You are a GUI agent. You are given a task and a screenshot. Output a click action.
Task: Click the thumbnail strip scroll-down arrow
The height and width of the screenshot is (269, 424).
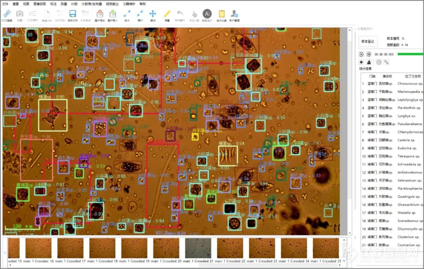tap(344, 261)
